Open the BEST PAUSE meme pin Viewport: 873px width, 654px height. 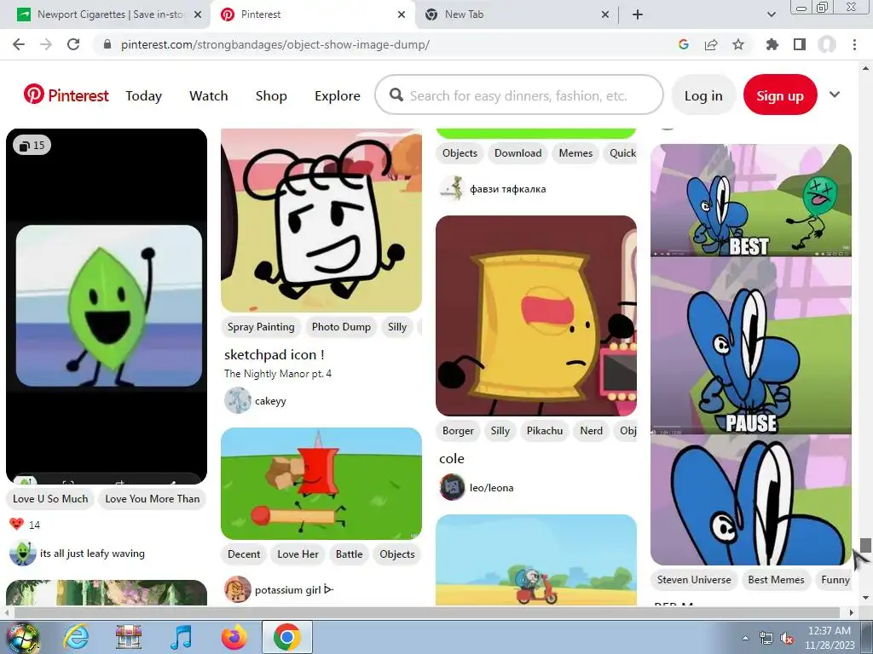(751, 354)
